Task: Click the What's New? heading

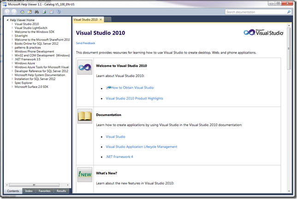Action: pos(107,173)
